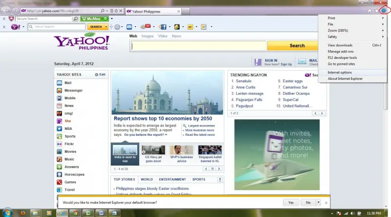Go to next trending page arrow
The width and height of the screenshot is (391, 217).
(x=322, y=113)
